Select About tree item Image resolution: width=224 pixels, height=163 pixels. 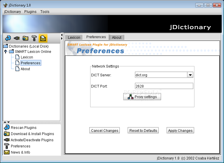(25, 69)
